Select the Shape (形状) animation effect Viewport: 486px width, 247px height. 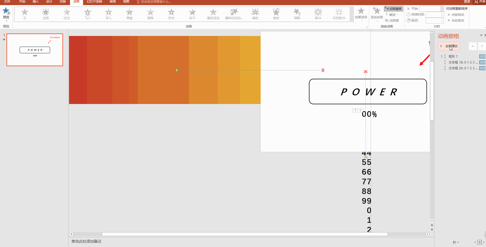(x=171, y=14)
